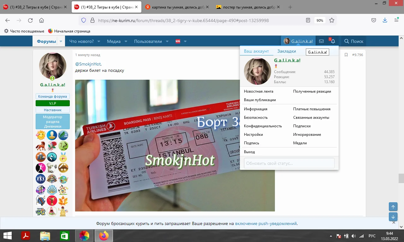Image resolution: width=404 pixels, height=242 pixels.
Task: Switch to the Закладки tab
Action: click(287, 51)
